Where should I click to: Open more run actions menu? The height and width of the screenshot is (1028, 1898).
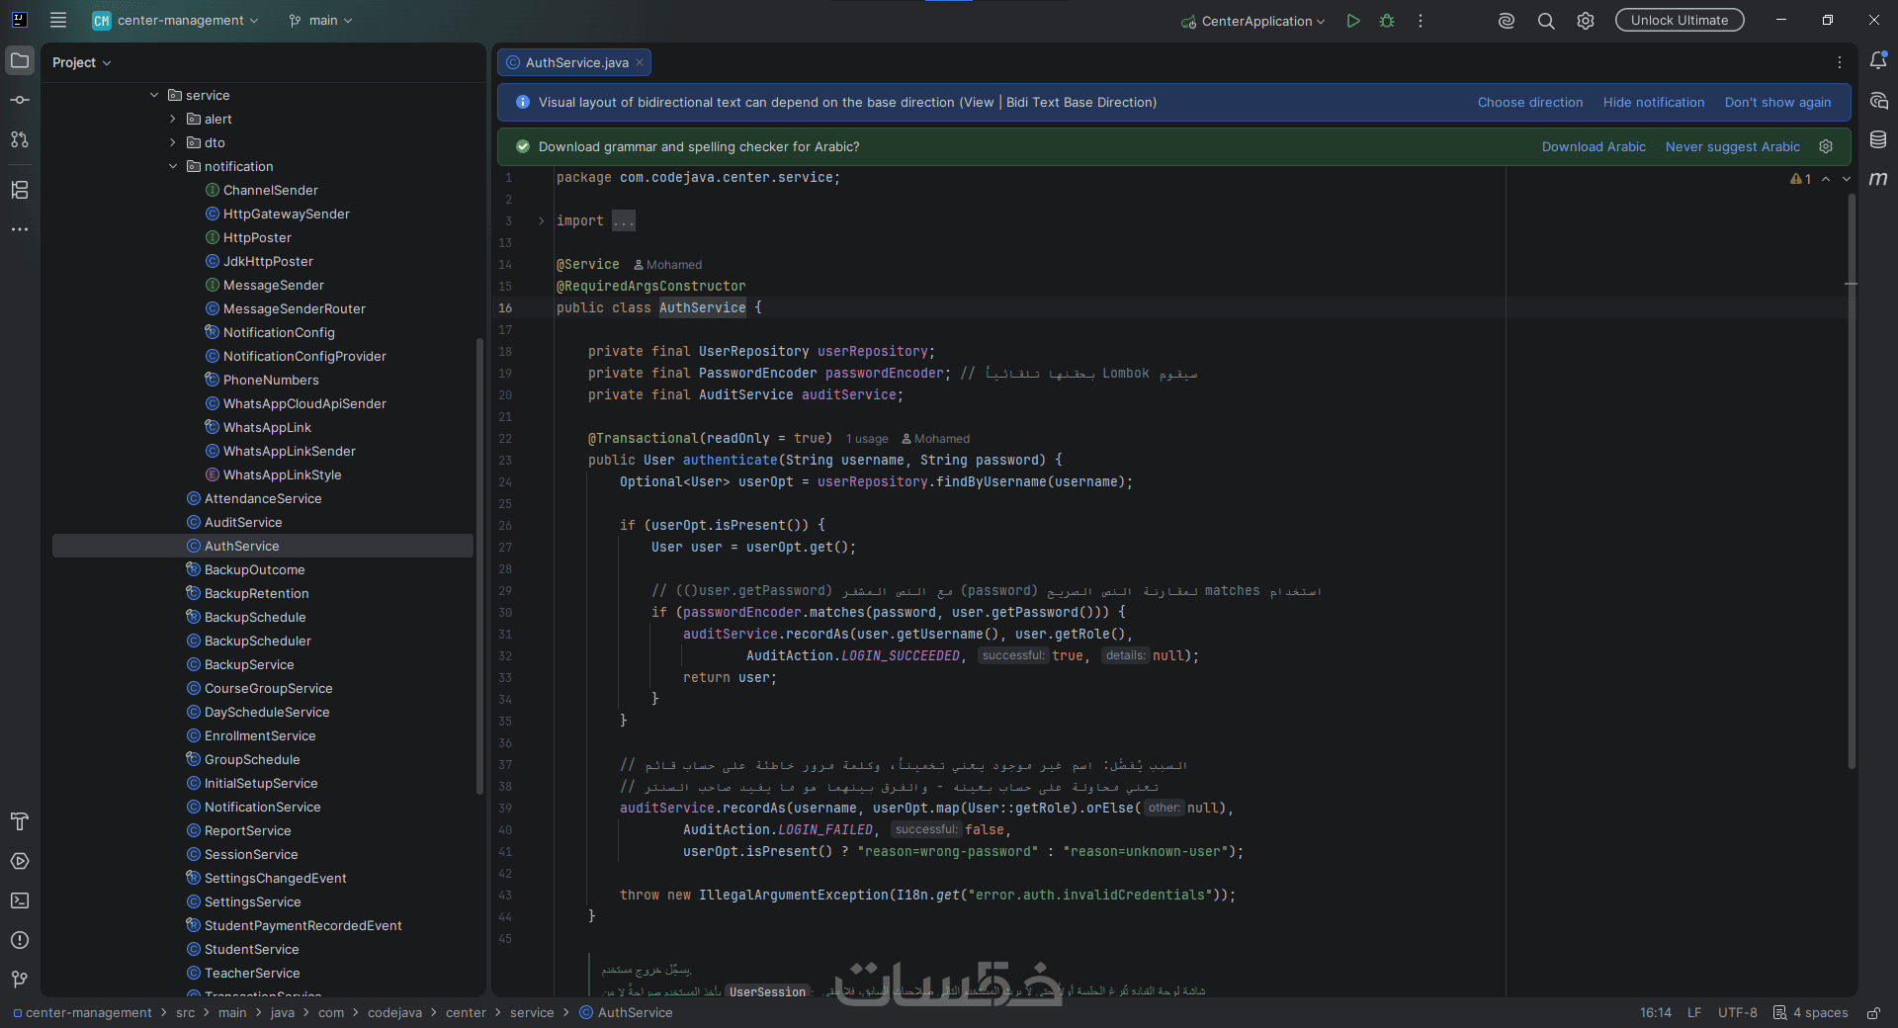1421,21
